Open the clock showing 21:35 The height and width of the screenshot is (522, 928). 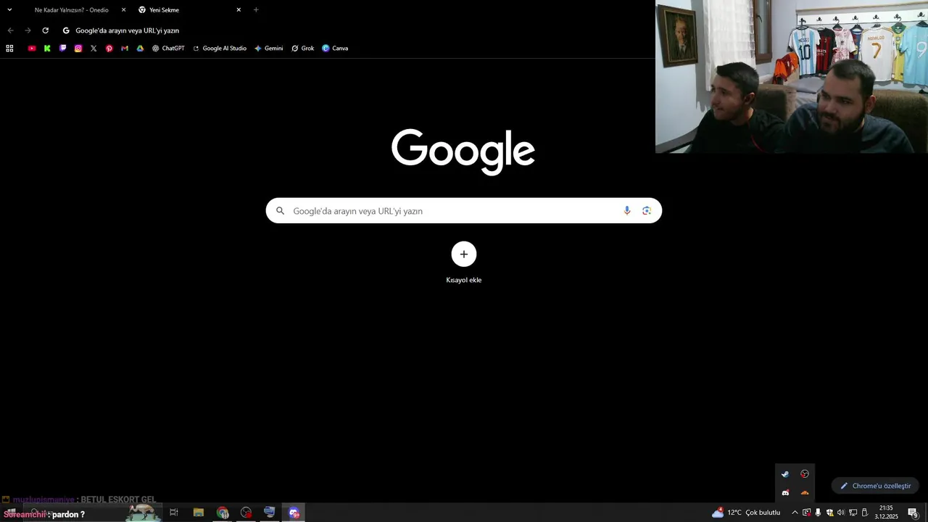point(886,513)
